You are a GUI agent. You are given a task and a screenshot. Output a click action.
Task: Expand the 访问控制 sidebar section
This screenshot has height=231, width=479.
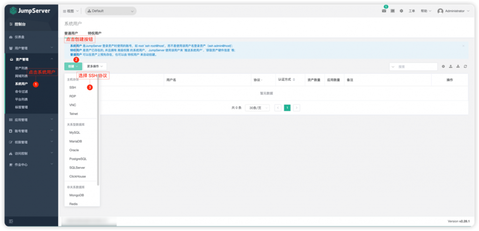[x=51, y=153]
